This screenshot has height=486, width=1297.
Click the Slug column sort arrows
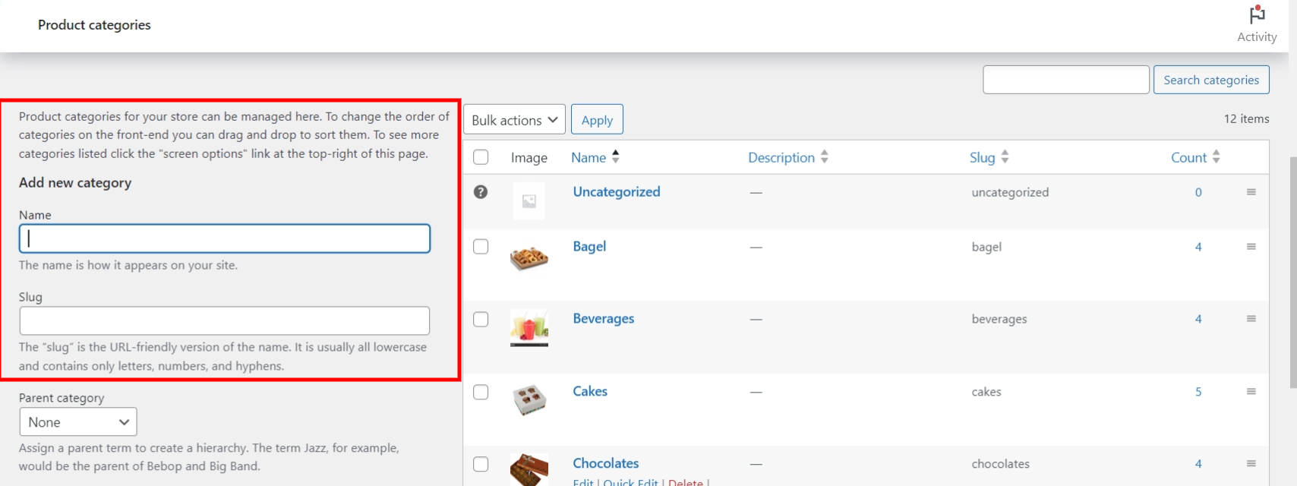pos(1005,157)
